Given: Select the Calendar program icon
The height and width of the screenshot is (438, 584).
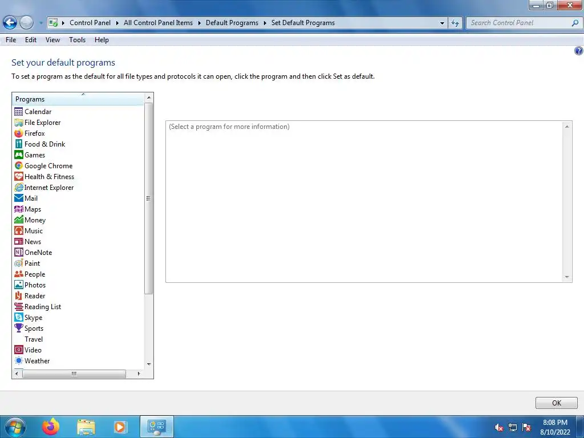Looking at the screenshot, I should point(18,112).
